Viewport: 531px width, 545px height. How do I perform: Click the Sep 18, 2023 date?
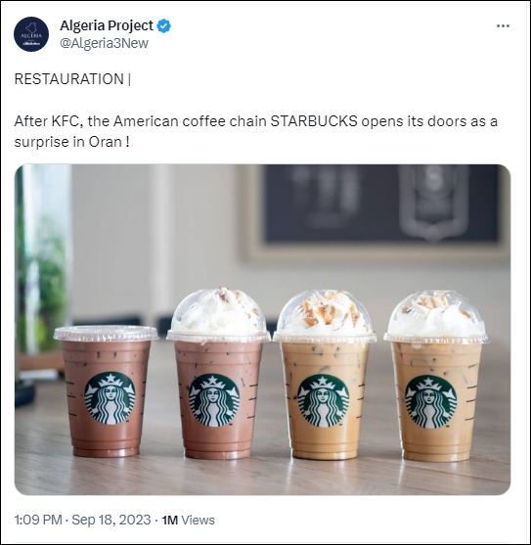(x=111, y=520)
